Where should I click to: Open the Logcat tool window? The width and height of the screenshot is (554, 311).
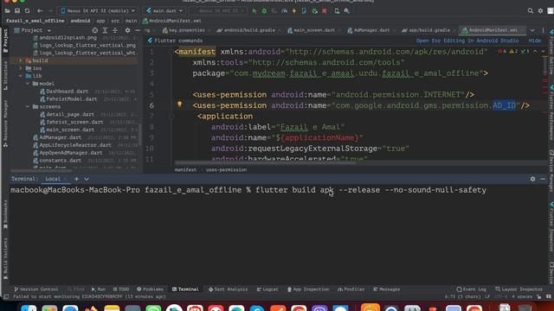pyautogui.click(x=267, y=289)
